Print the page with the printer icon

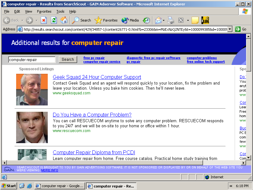tap(171, 20)
